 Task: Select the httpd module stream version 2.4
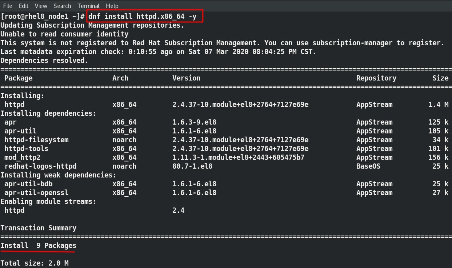[x=178, y=210]
